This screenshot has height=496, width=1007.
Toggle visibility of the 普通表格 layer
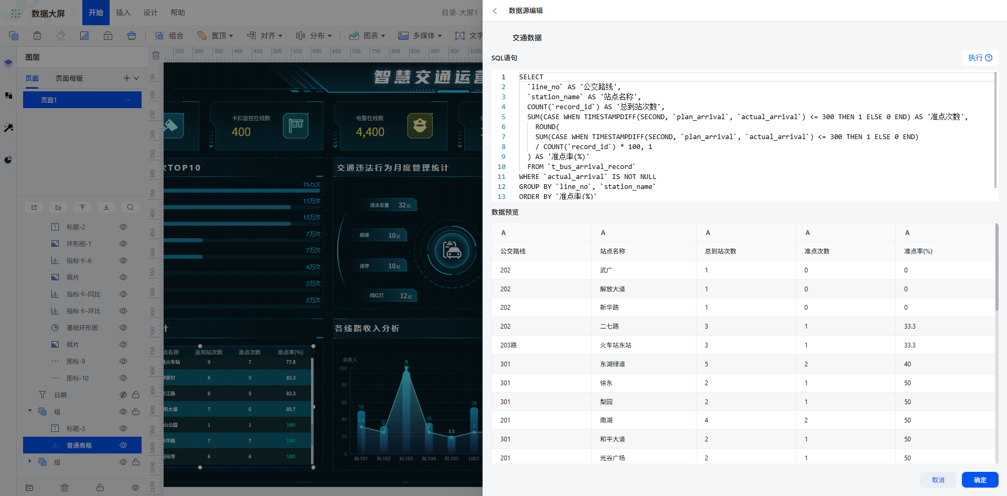[x=123, y=446]
